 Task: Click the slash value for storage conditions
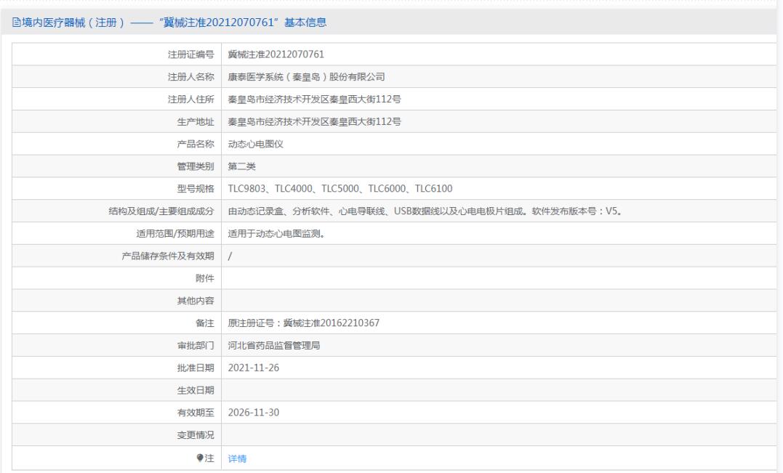(x=230, y=256)
